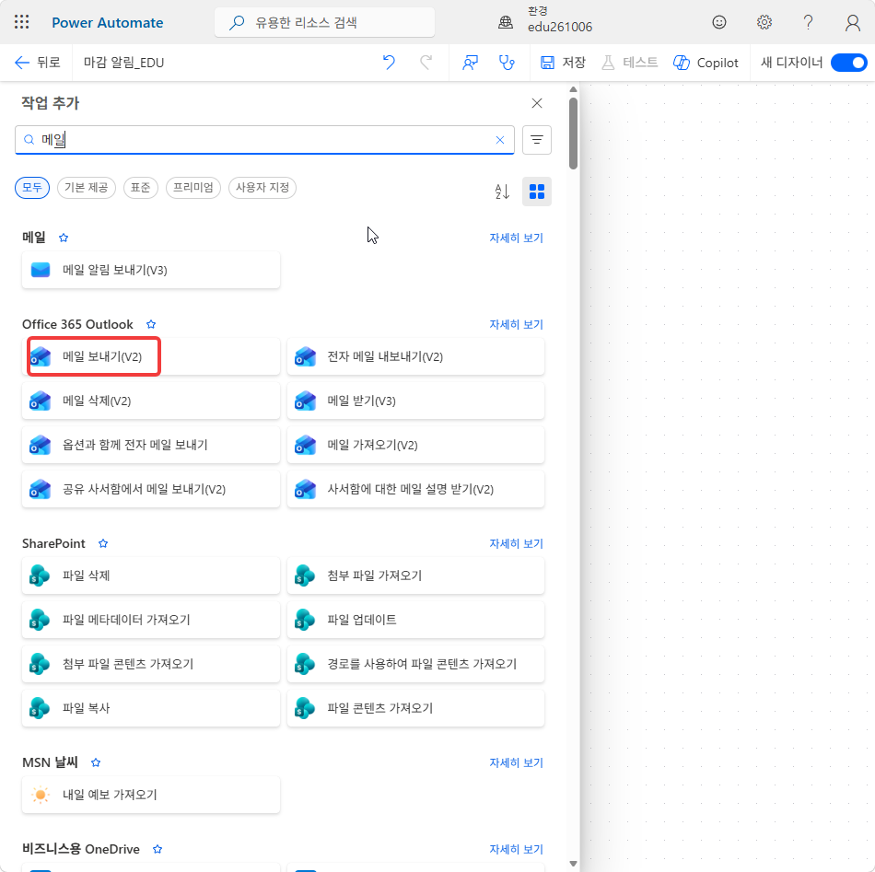875x872 pixels.
Task: Click the redo arrow
Action: [x=426, y=63]
